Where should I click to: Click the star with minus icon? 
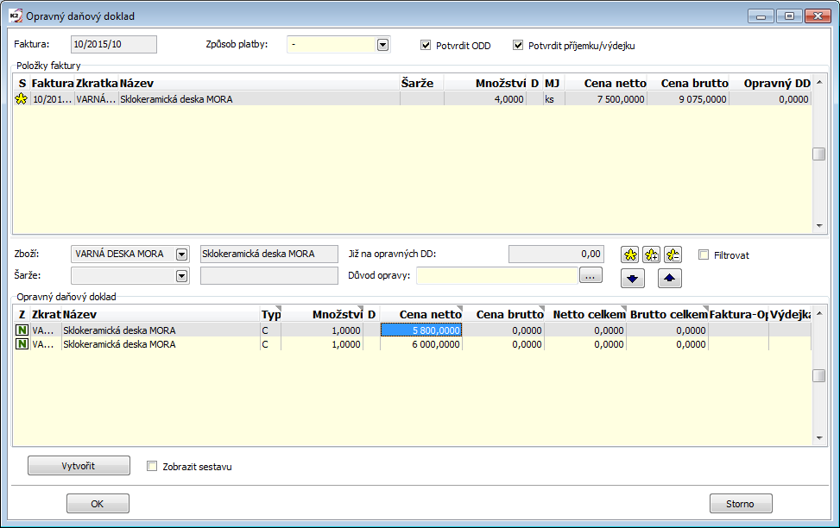tap(673, 255)
